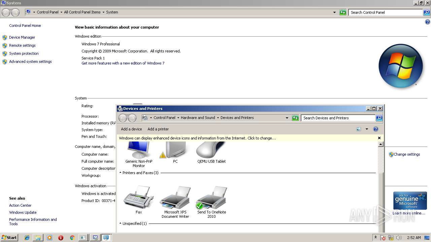
Task: Open Action Center tray flag icon
Action: (x=383, y=238)
